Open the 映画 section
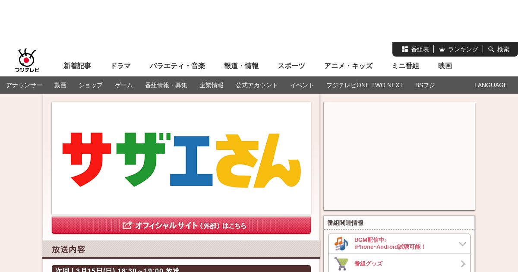Viewport: 518px width, 272px height. tap(445, 66)
